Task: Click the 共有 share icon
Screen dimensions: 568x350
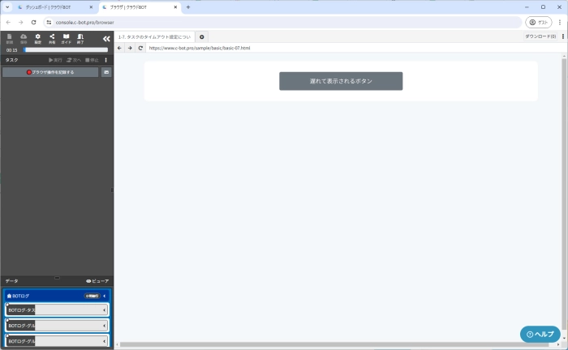Action: (x=52, y=38)
